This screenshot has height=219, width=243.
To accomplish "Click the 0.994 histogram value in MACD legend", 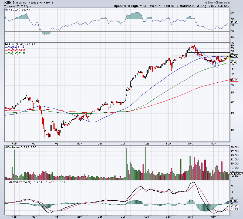I will click(61, 182).
